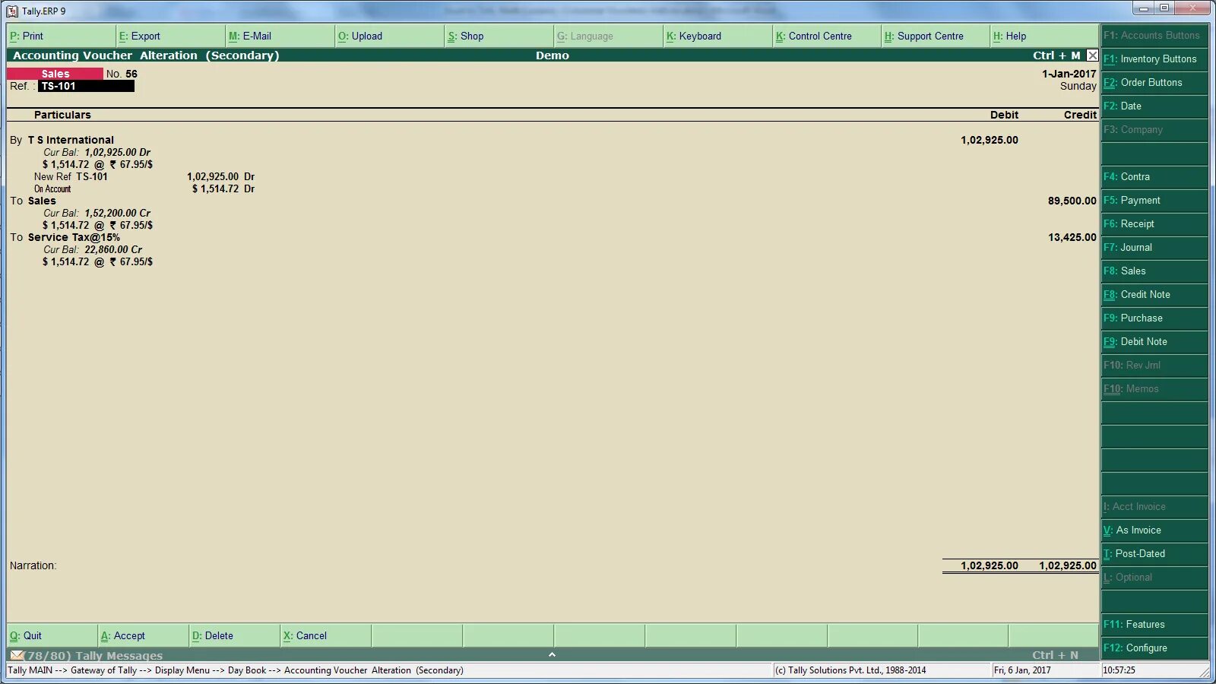Screen dimensions: 1216x684
Task: Open Keyboard settings
Action: click(717, 36)
